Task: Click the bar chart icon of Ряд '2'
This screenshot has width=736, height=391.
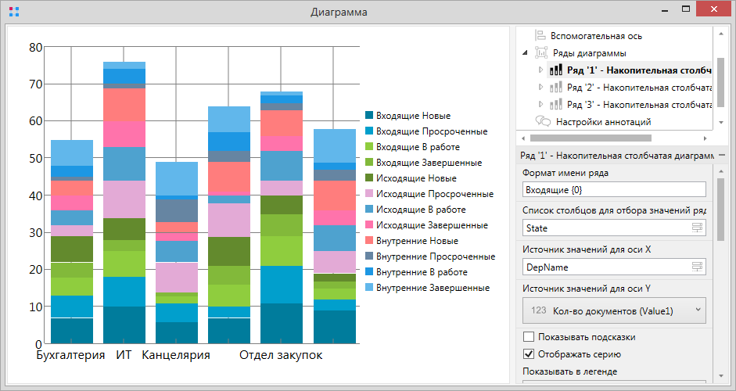Action: pyautogui.click(x=555, y=88)
